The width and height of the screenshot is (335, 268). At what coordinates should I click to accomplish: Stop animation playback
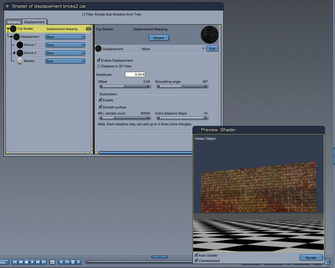[26, 262]
